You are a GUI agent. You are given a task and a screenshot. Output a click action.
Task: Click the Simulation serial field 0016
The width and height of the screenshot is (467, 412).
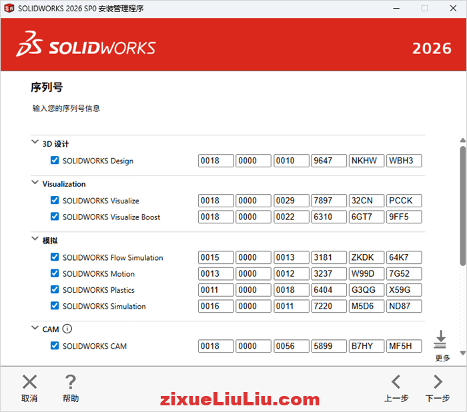pyautogui.click(x=216, y=306)
